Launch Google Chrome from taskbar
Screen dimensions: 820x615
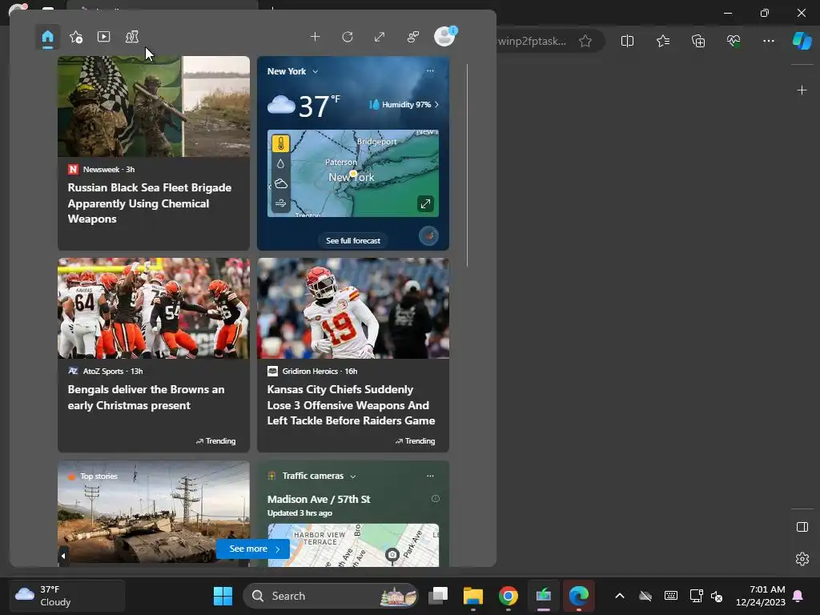(508, 596)
